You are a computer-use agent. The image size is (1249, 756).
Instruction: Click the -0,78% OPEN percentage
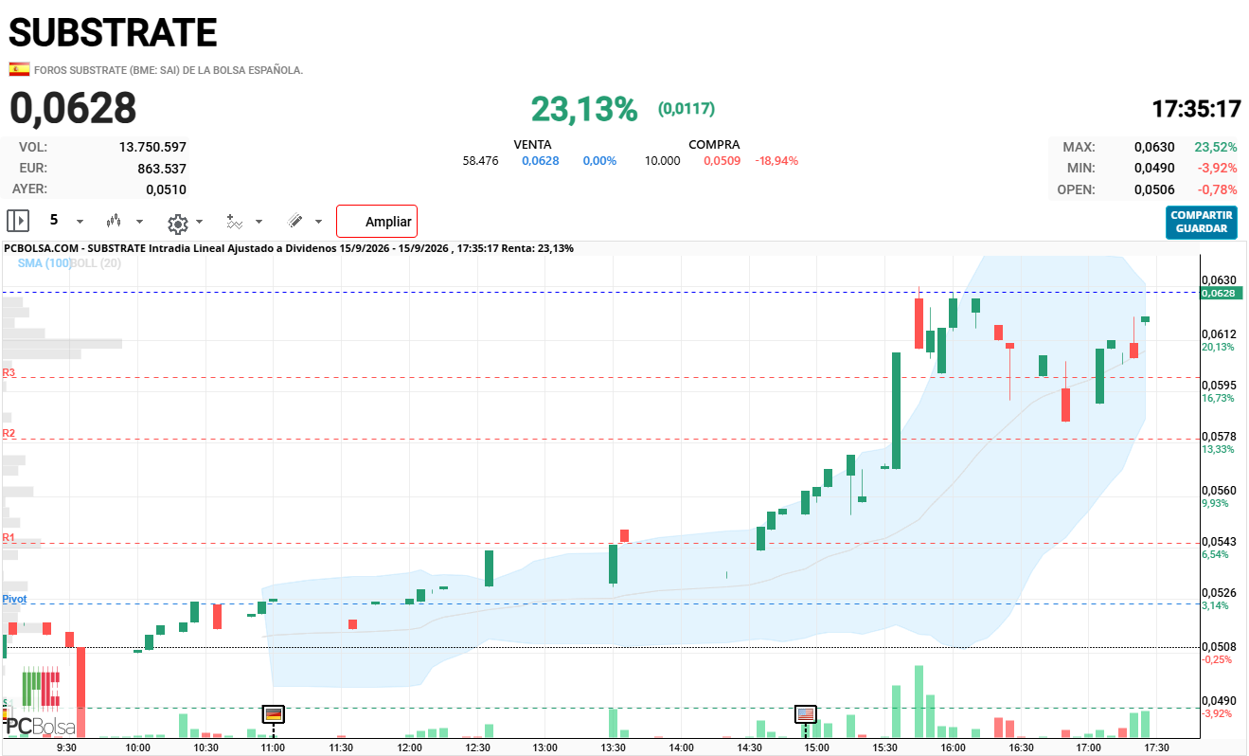(1217, 189)
